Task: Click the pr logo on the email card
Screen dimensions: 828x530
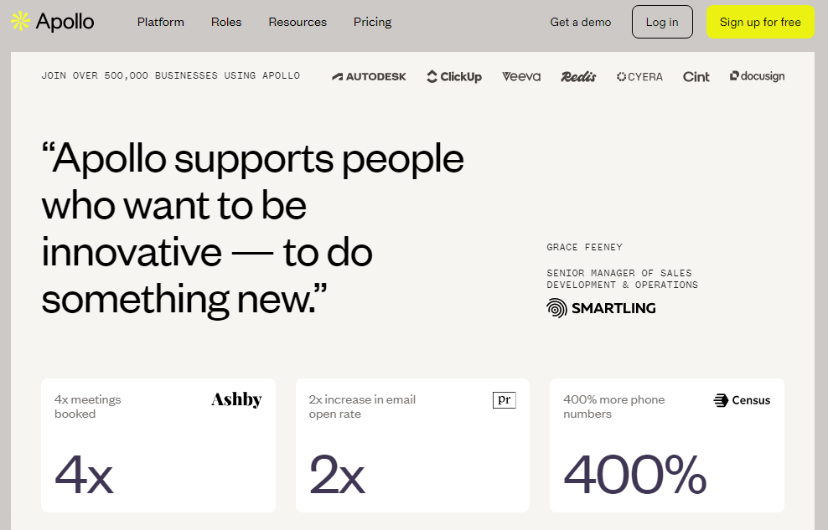Action: [x=505, y=399]
